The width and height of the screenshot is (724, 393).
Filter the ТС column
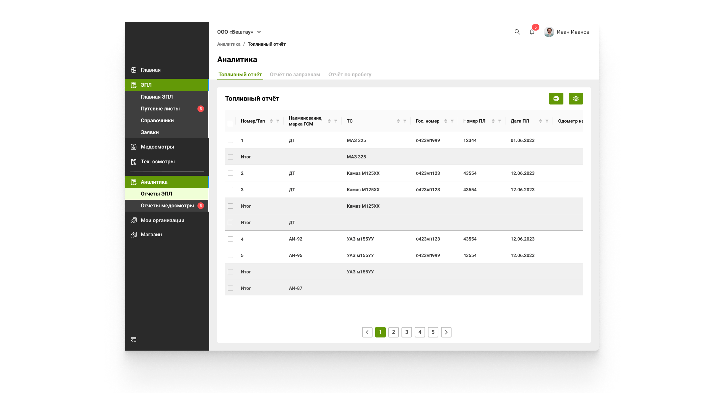pos(405,121)
